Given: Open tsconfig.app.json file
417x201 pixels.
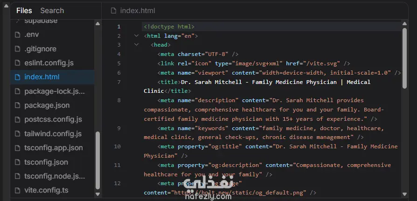Looking at the screenshot, I should pos(54,148).
